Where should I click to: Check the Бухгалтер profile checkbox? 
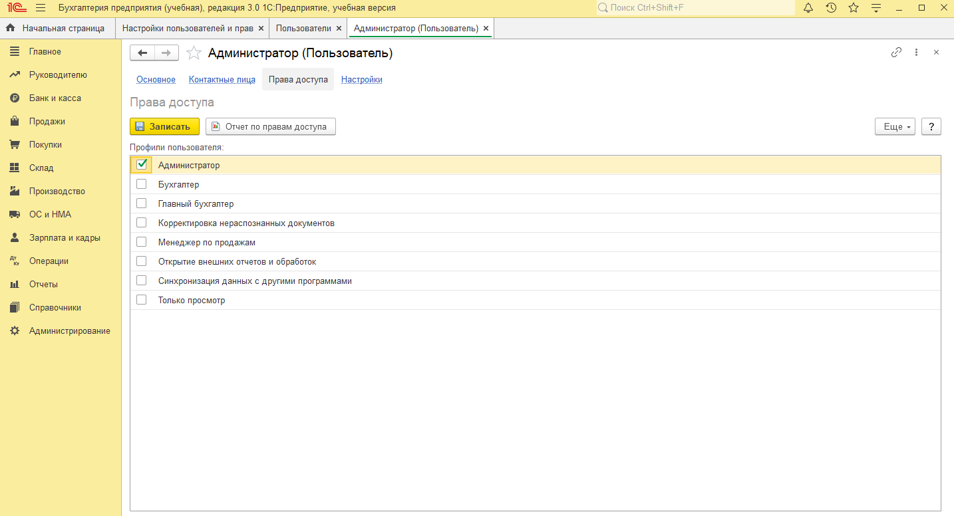pyautogui.click(x=141, y=184)
